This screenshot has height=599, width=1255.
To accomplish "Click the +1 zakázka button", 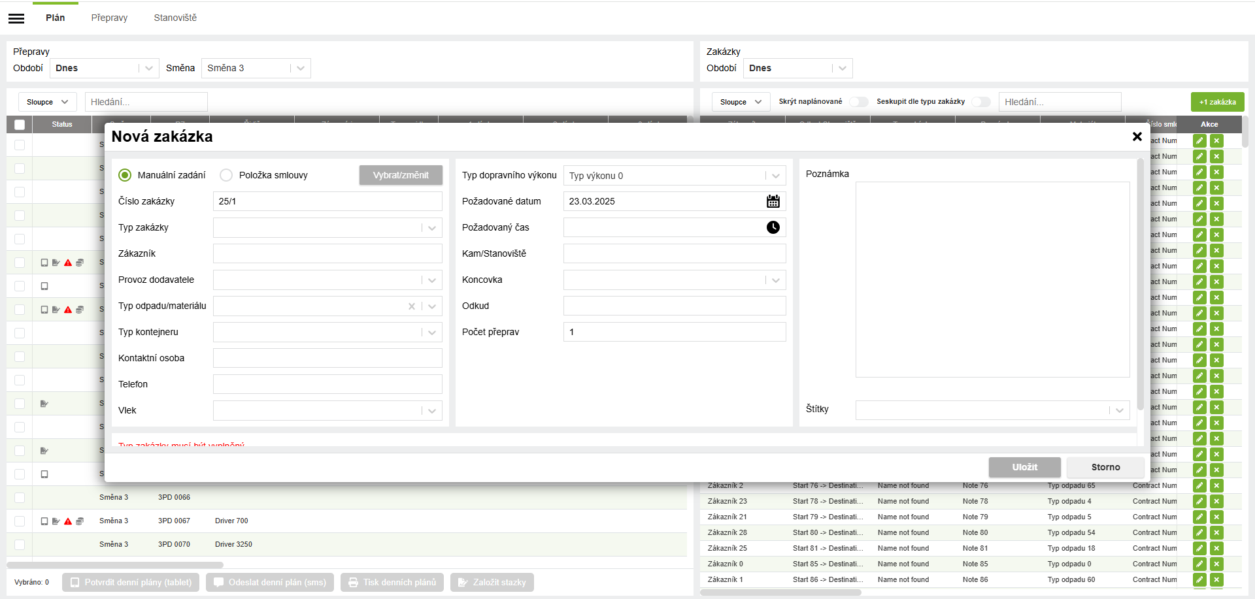I will 1217,102.
